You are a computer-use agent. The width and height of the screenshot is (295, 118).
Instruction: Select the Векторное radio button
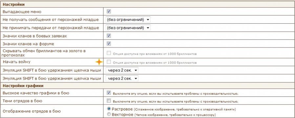tap(109, 114)
